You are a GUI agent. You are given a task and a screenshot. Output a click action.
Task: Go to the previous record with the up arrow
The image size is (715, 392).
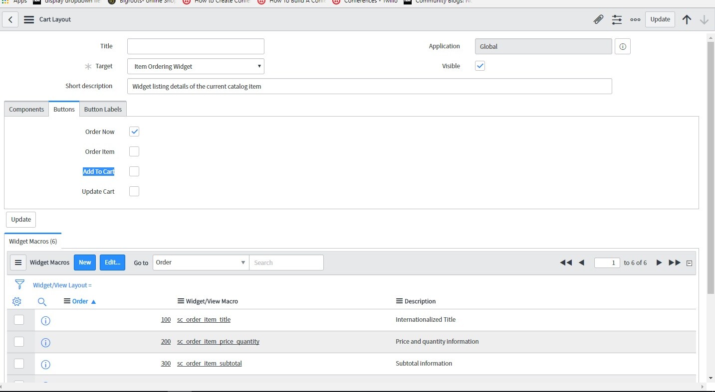pyautogui.click(x=687, y=19)
